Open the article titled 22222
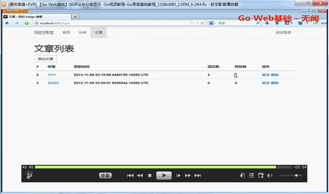The height and width of the screenshot is (194, 329). 53,83
